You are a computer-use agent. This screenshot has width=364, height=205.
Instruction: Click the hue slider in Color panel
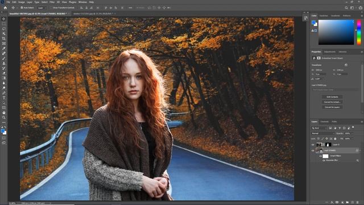(x=359, y=32)
